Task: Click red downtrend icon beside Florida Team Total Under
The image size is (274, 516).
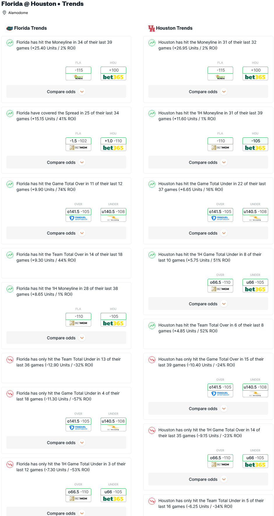Action: coord(10,360)
